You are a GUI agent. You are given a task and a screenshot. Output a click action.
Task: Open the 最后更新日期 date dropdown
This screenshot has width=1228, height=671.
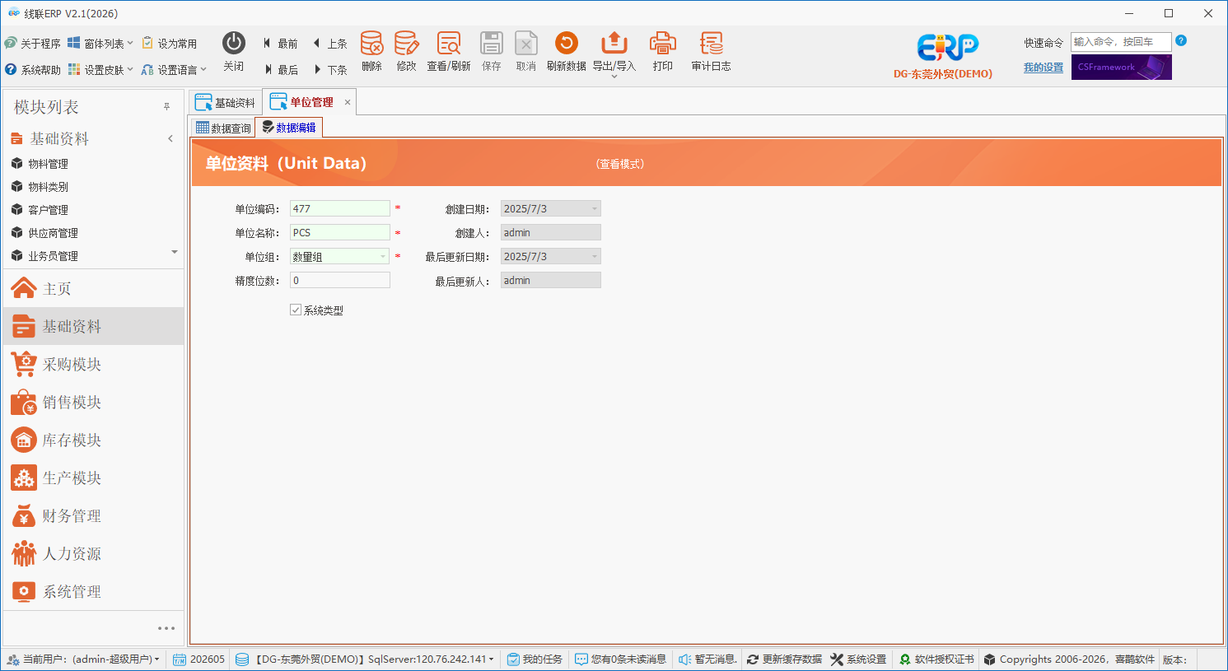(594, 256)
